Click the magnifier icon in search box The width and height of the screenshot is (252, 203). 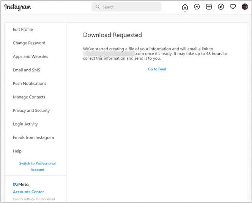coord(98,7)
